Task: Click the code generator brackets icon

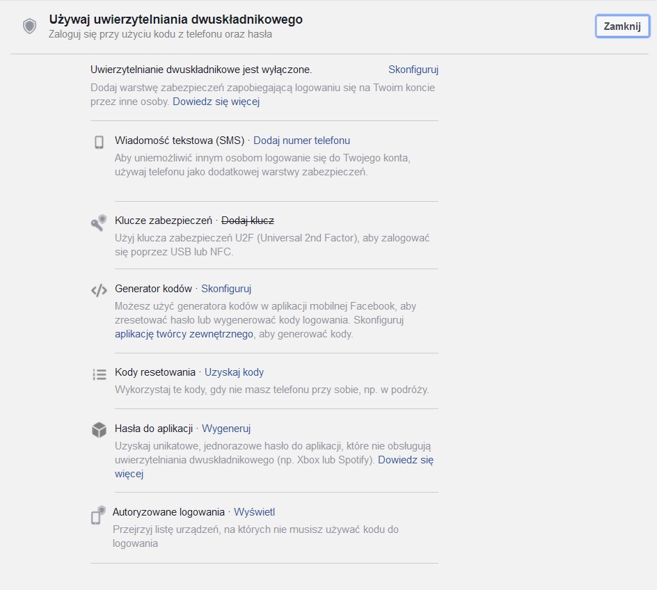Action: coord(99,290)
